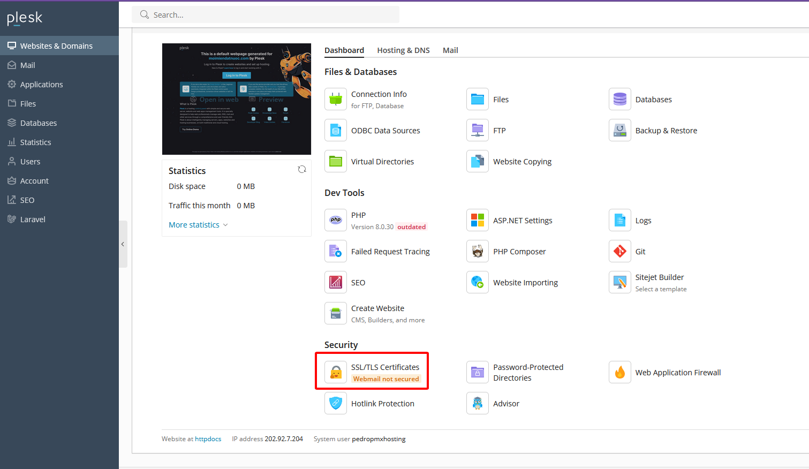Viewport: 809px width, 469px height.
Task: Go to Users in the sidebar
Action: click(x=59, y=161)
